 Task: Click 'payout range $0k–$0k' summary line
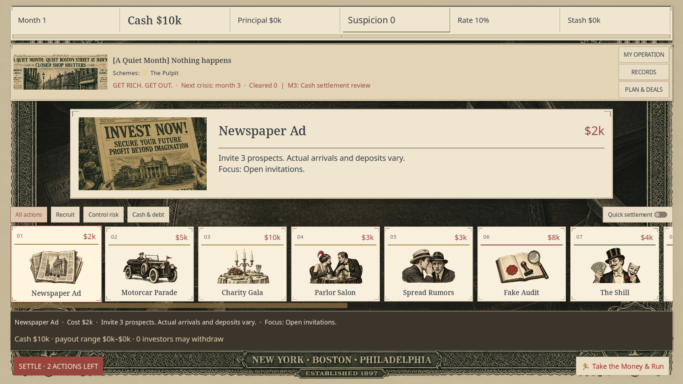(93, 339)
